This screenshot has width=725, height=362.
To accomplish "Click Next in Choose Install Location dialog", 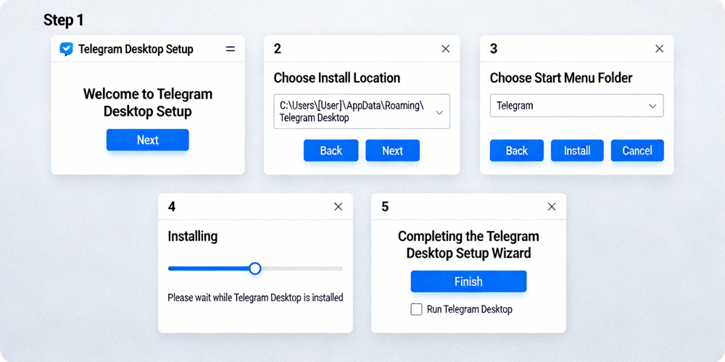I will tap(392, 151).
